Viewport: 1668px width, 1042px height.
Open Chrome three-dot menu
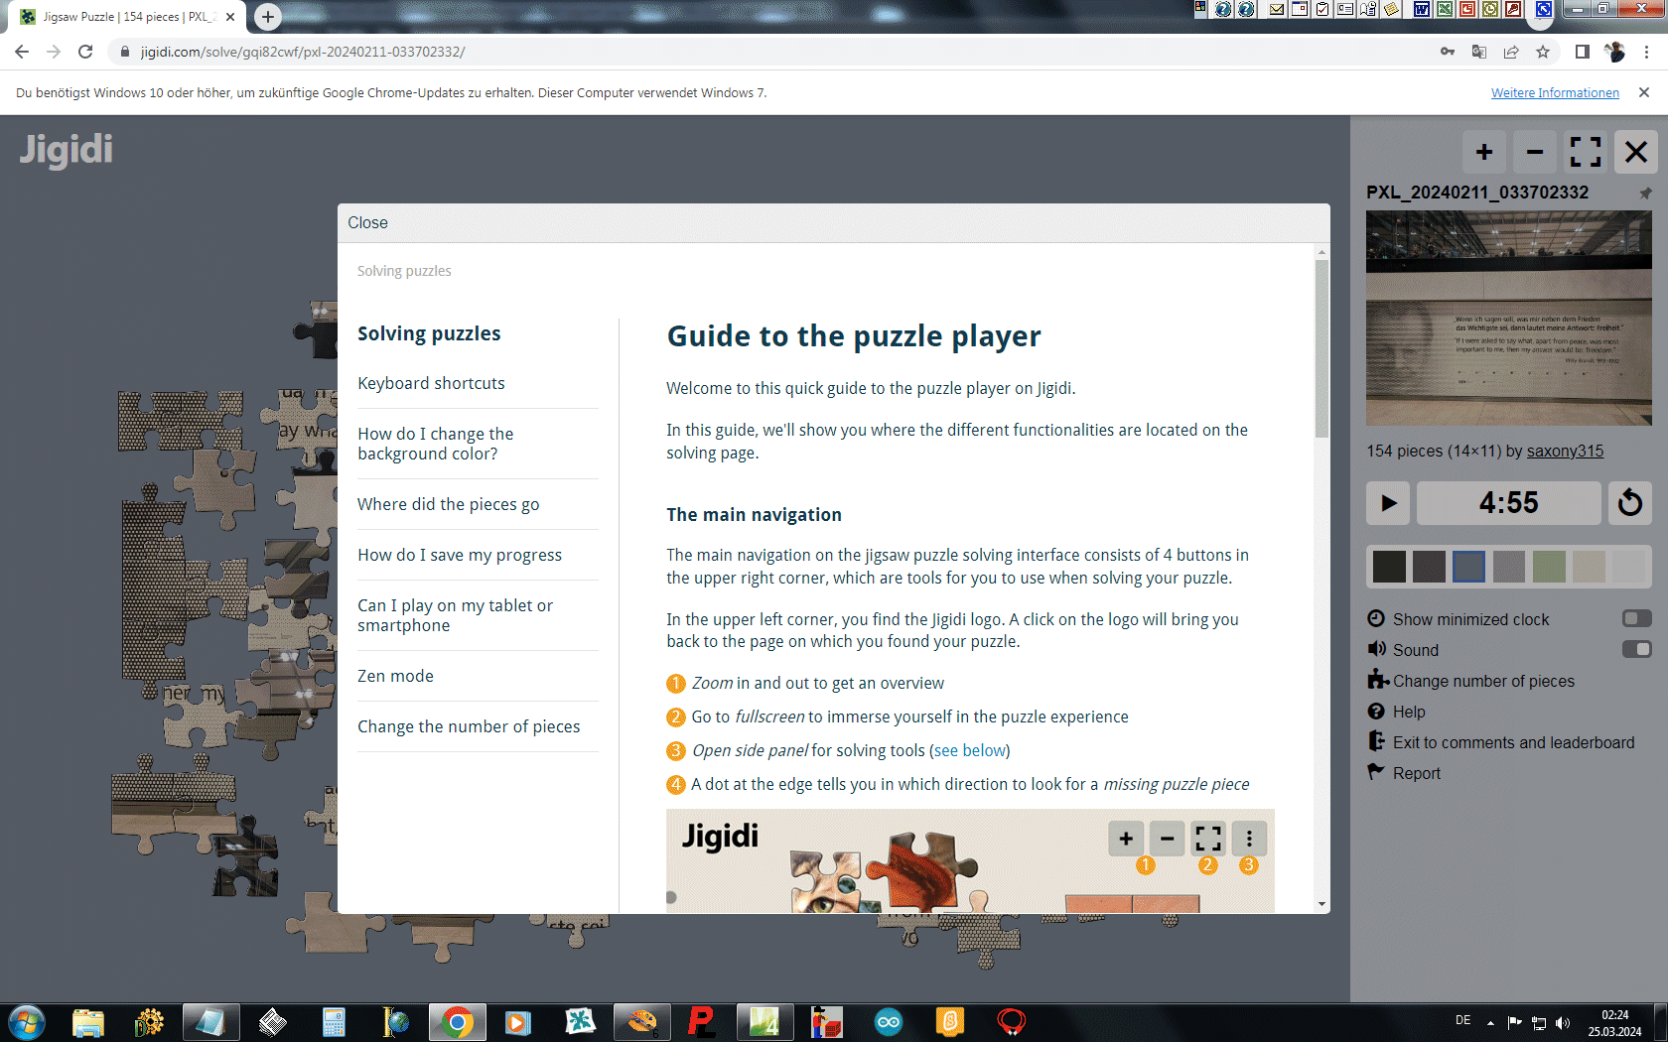tap(1646, 52)
